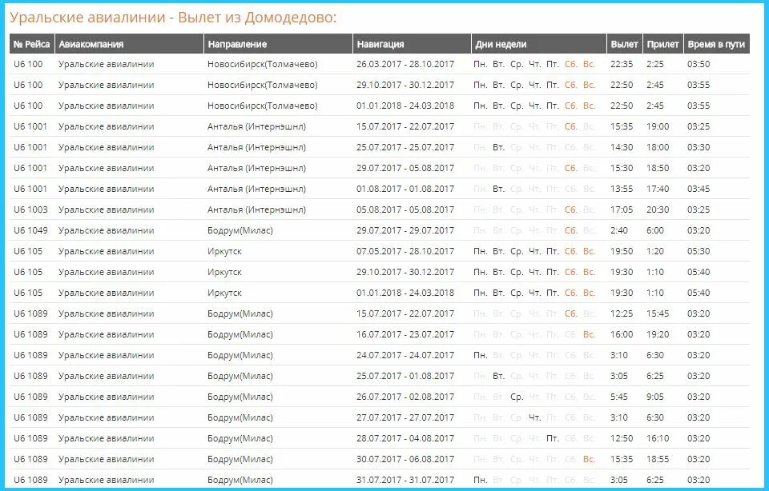Click the 'Дни недели' column header

pos(539,44)
